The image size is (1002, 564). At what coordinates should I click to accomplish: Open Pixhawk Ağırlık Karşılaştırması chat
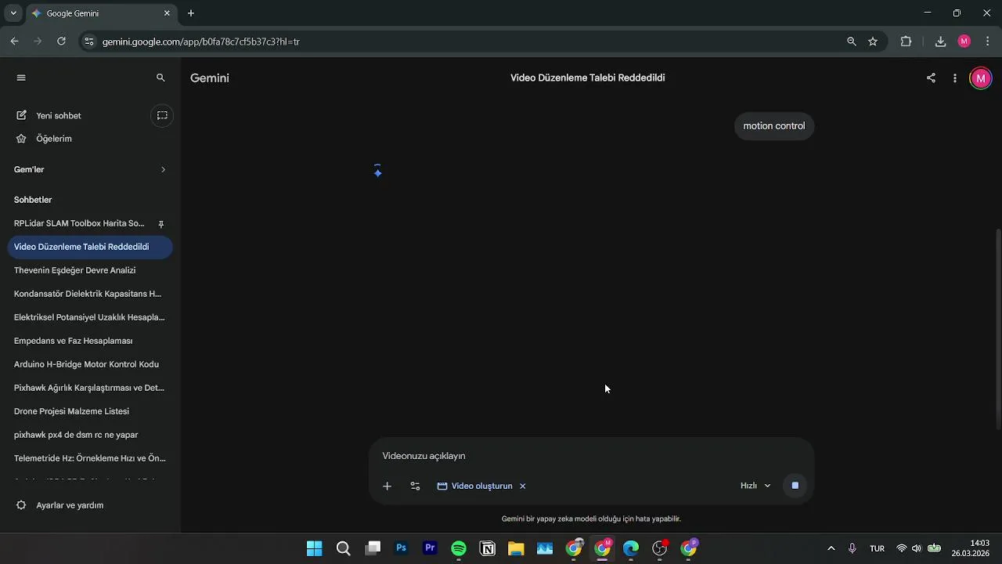pyautogui.click(x=90, y=388)
